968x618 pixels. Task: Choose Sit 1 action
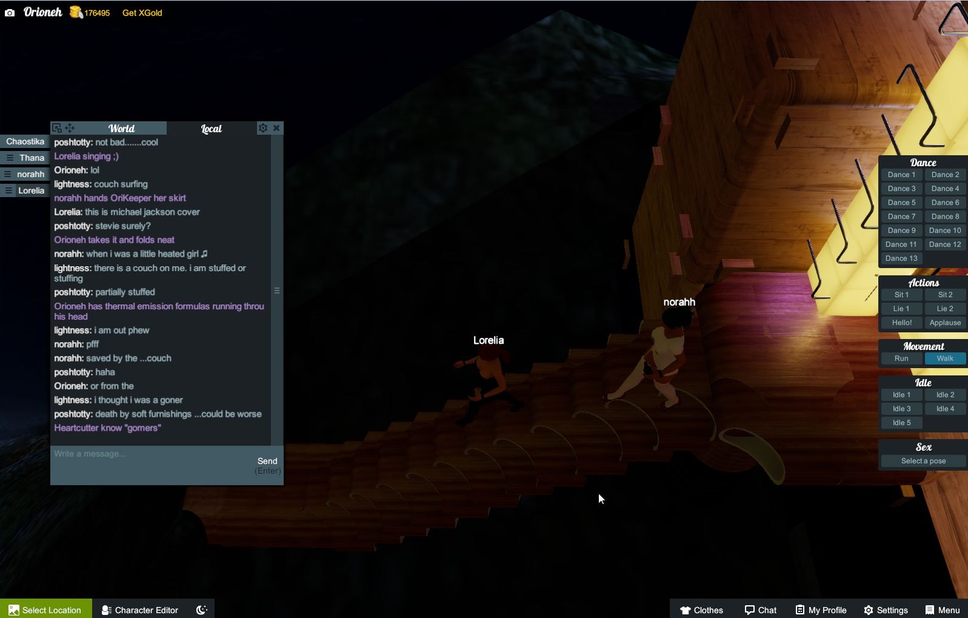click(x=901, y=295)
